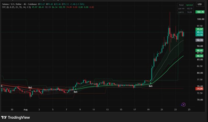
Task: Click the 95.13 current price tag
Action: click(x=200, y=32)
